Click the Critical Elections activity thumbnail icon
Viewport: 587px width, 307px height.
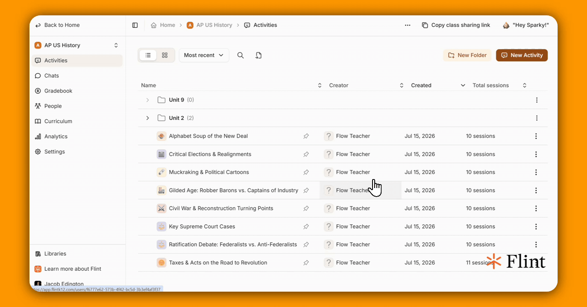tap(161, 154)
